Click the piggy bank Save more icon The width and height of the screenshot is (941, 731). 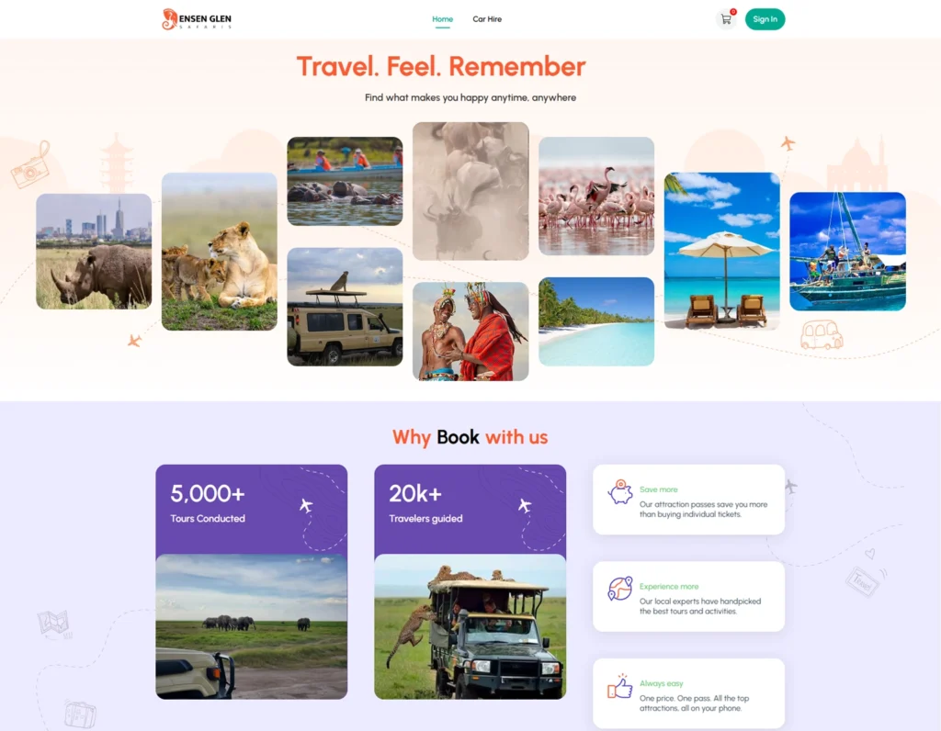click(x=620, y=492)
